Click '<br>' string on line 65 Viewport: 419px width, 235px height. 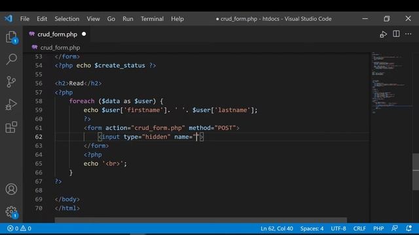click(x=113, y=163)
